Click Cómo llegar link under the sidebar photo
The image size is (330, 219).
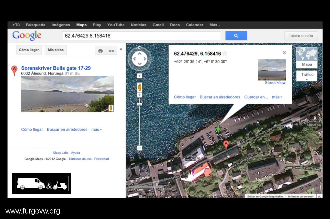(32, 129)
